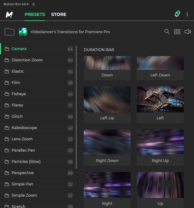Viewport: 194px width, 208px height.
Task: Select the Camera category
Action: point(37,49)
